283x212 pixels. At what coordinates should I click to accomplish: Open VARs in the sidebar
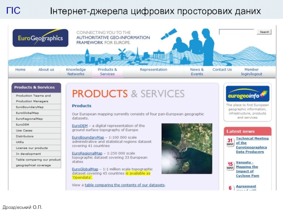coord(36,142)
